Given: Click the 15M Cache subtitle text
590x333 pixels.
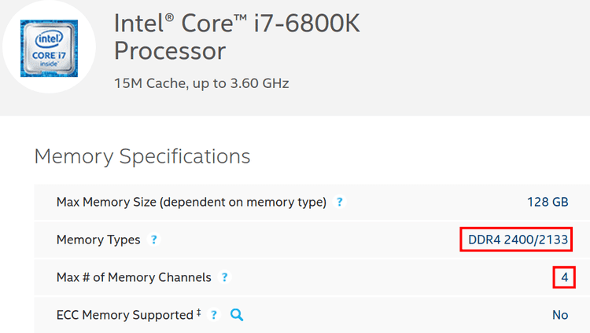Looking at the screenshot, I should point(201,83).
